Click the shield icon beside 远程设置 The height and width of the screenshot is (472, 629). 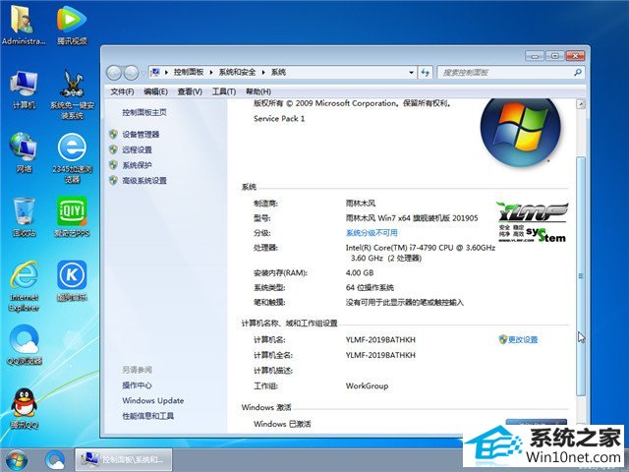pos(113,149)
